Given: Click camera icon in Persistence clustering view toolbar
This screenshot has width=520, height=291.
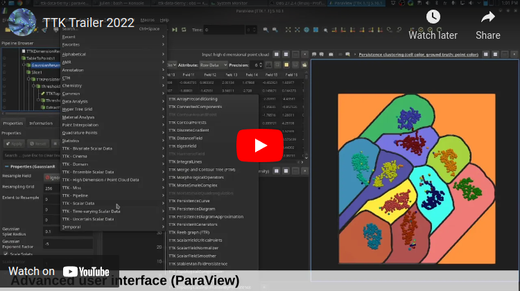Looking at the screenshot, I should tap(331, 54).
